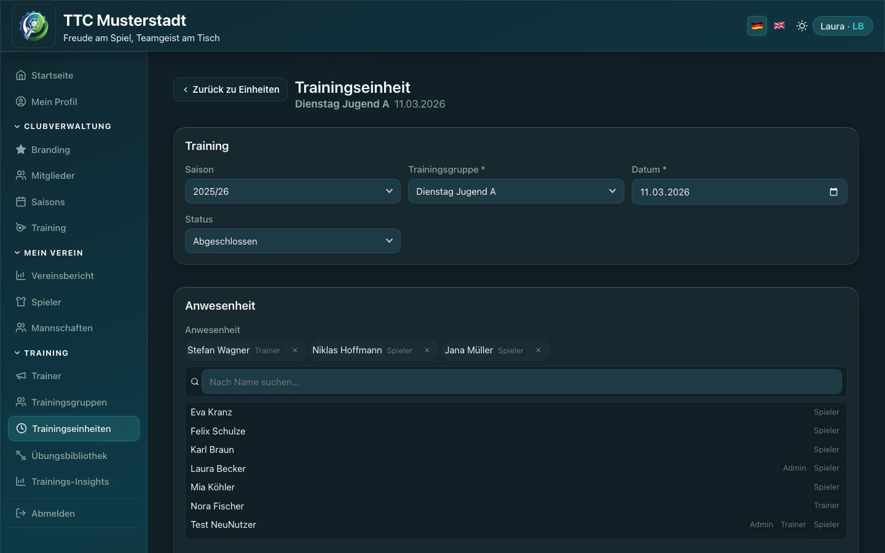This screenshot has width=885, height=553.
Task: Click the Trainingseinheiten clock icon
Action: point(22,429)
